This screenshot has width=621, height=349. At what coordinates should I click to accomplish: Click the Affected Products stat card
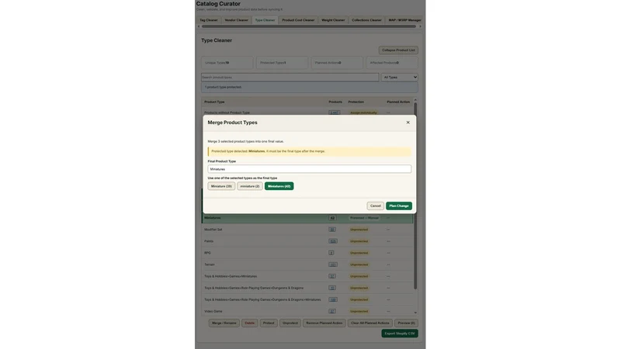[392, 63]
